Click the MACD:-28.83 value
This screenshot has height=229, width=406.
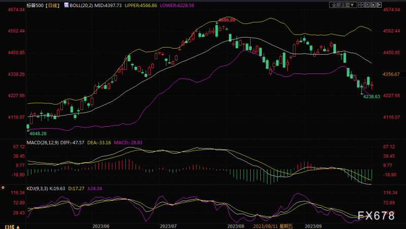click(128, 143)
